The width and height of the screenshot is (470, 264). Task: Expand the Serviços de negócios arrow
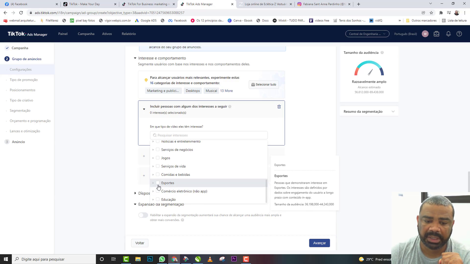153,150
